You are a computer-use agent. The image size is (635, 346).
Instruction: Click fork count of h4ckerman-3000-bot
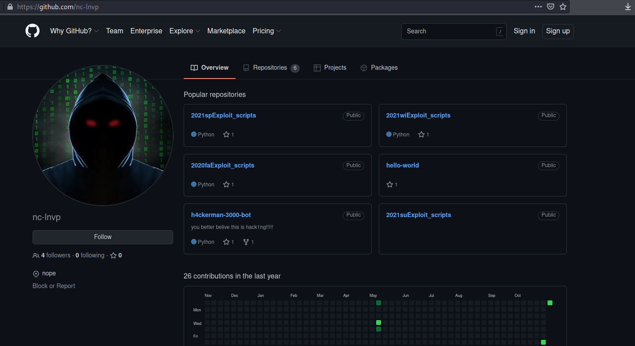[249, 242]
